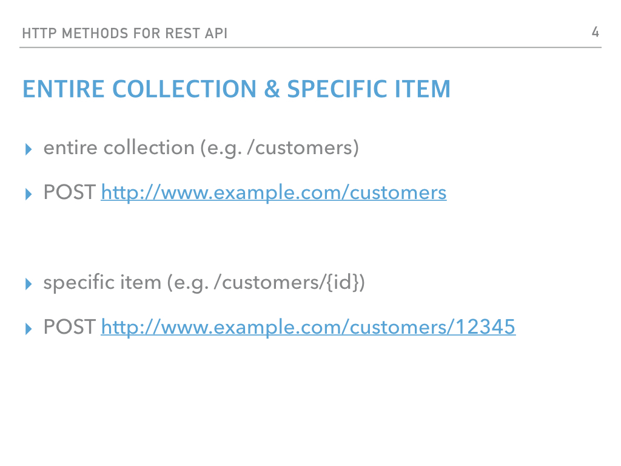Click the 'entire collection' bullet text
The image size is (621, 466).
point(201,148)
